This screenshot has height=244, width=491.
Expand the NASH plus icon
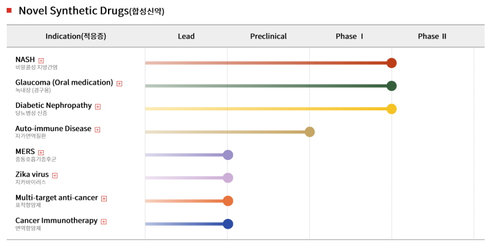[41, 60]
